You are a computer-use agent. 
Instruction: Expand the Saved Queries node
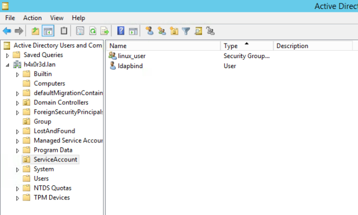click(7, 55)
